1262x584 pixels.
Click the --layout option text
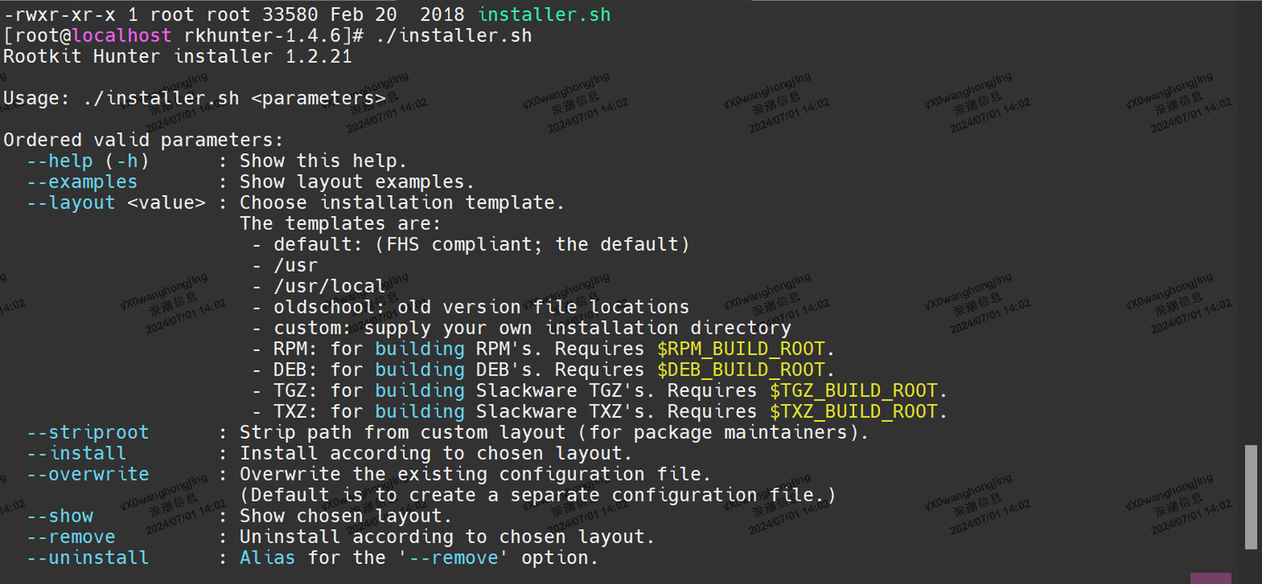point(71,203)
